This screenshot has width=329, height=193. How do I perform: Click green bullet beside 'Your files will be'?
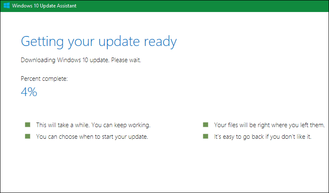[206, 125]
